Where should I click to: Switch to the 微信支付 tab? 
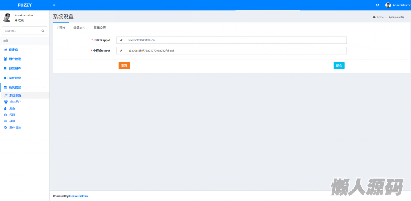point(79,28)
